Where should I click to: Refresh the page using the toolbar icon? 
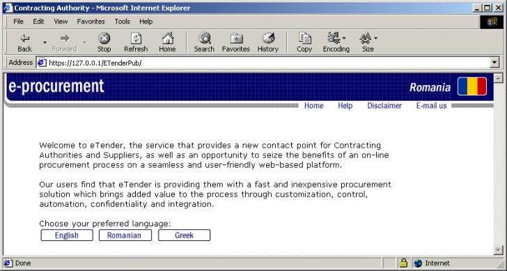tap(136, 38)
